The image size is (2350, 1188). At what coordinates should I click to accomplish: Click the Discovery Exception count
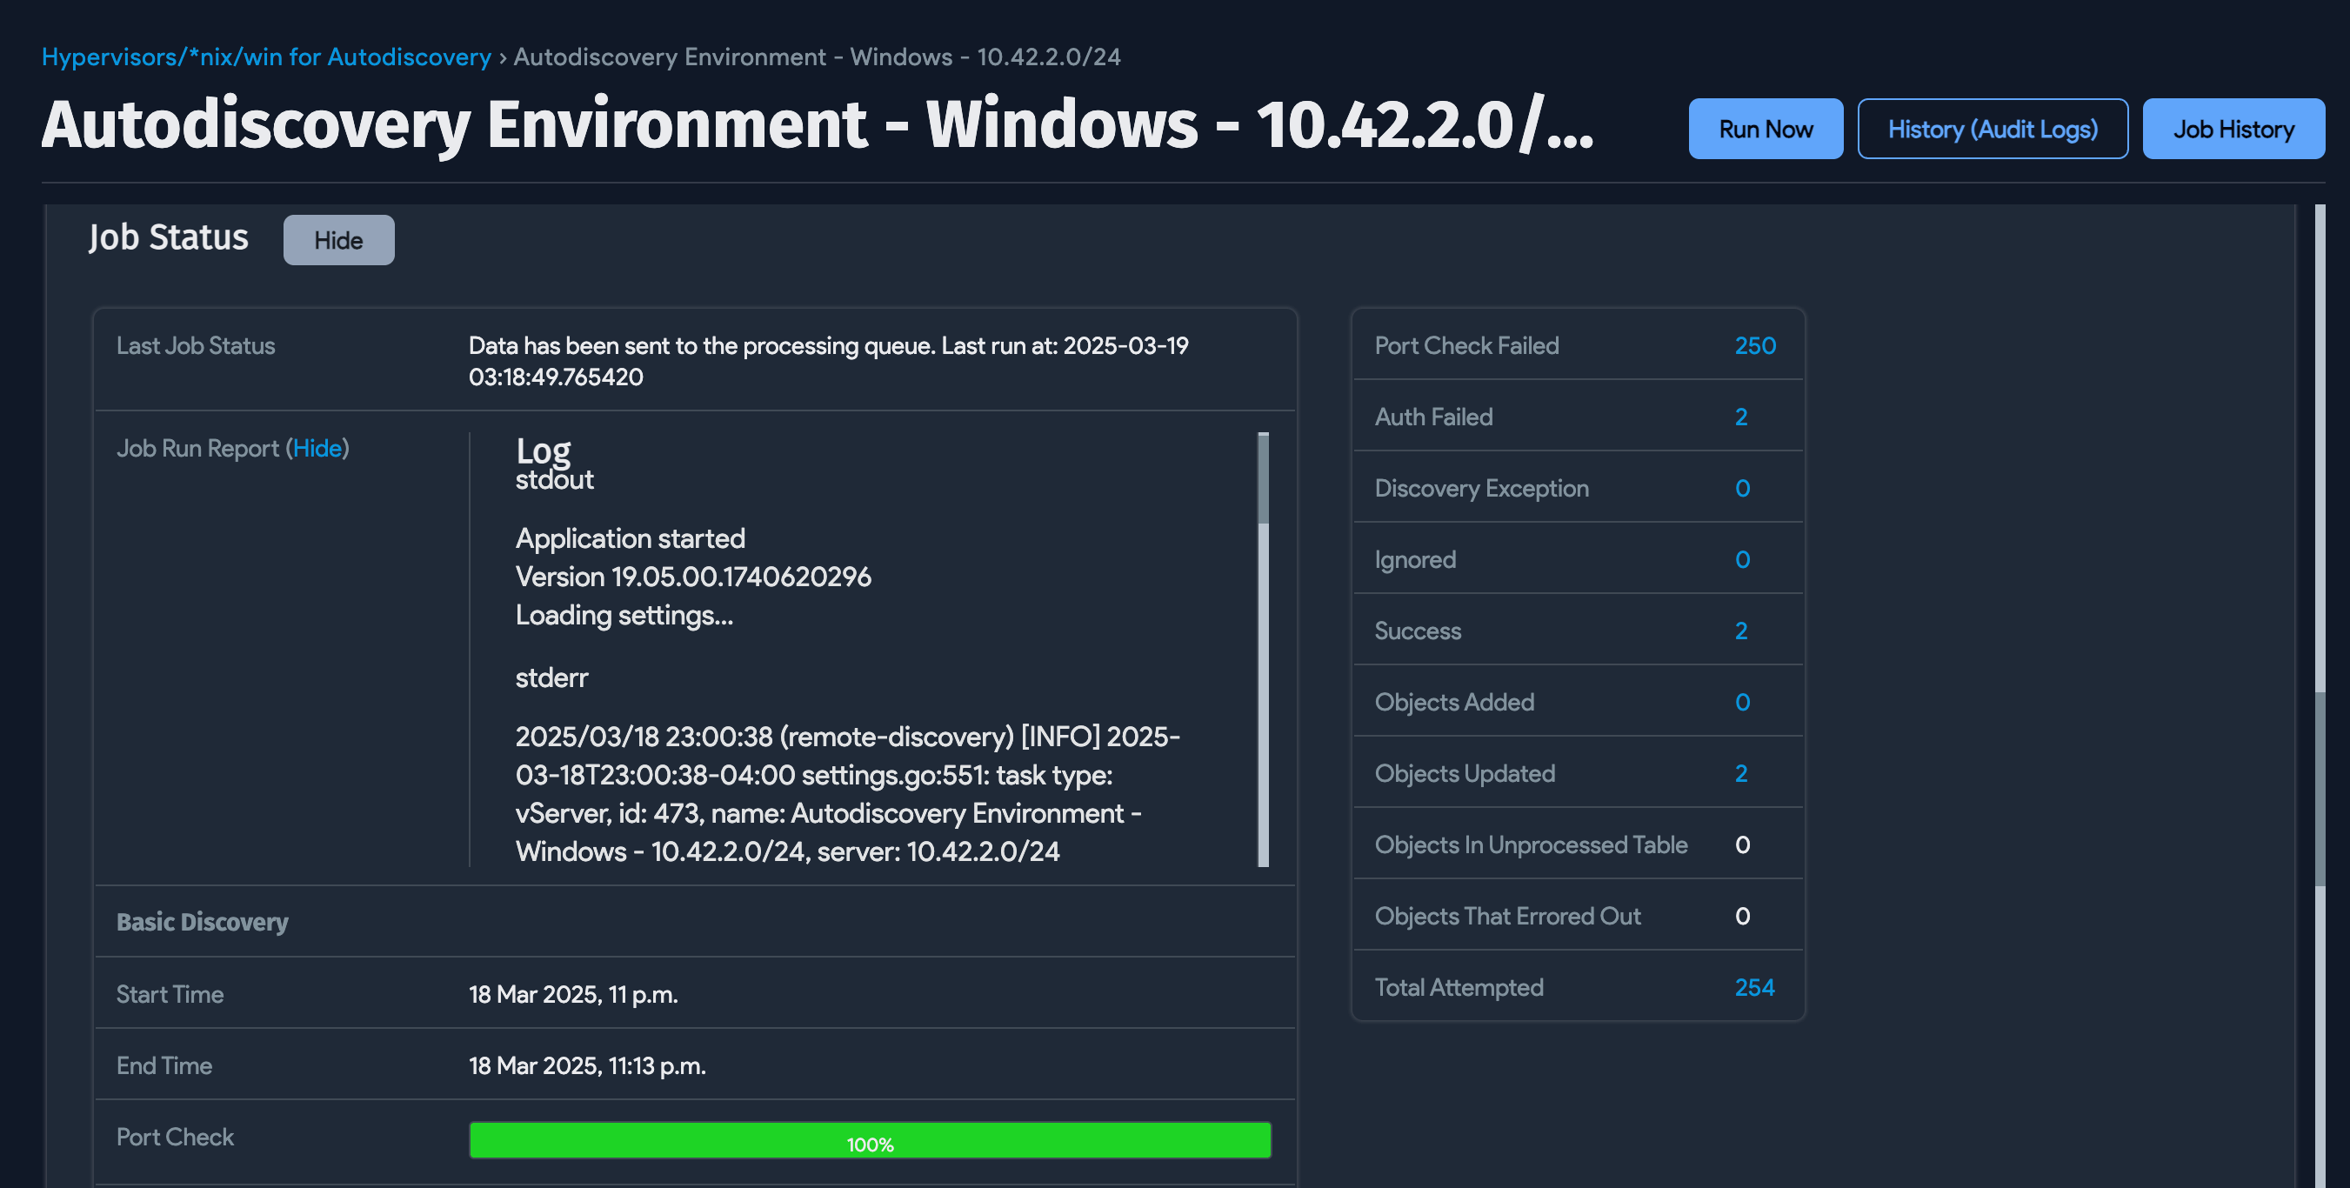coord(1741,488)
